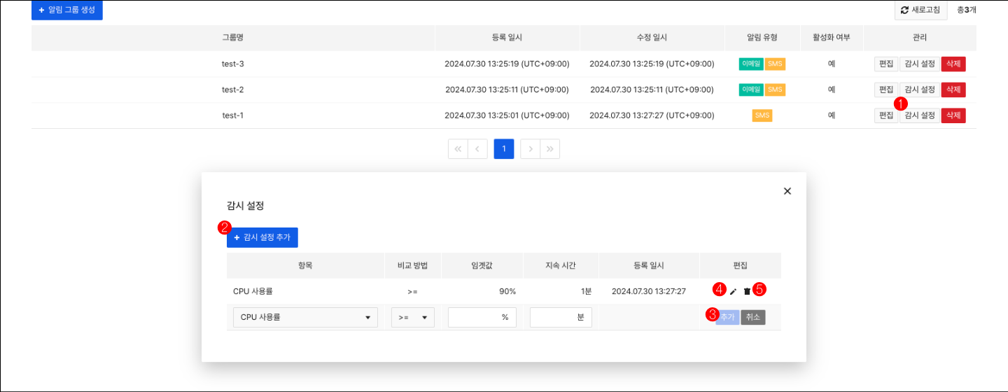Click the threshold % input field

click(482, 317)
